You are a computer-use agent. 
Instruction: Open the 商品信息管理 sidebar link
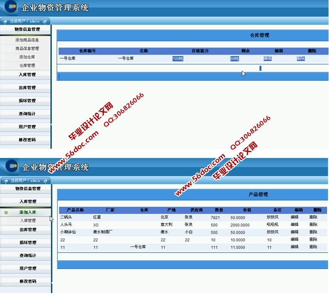point(27,48)
